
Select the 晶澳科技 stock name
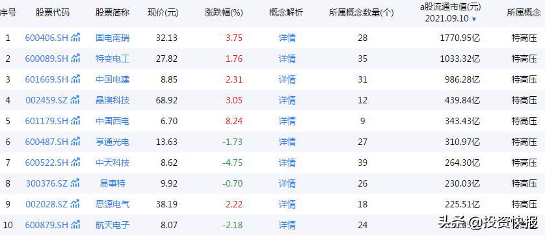click(113, 100)
